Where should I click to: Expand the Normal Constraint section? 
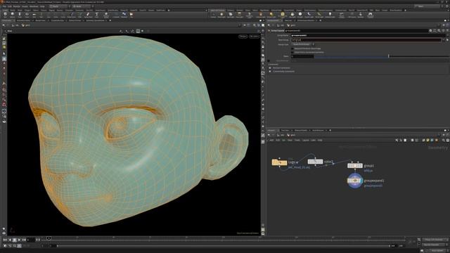[x=270, y=68]
